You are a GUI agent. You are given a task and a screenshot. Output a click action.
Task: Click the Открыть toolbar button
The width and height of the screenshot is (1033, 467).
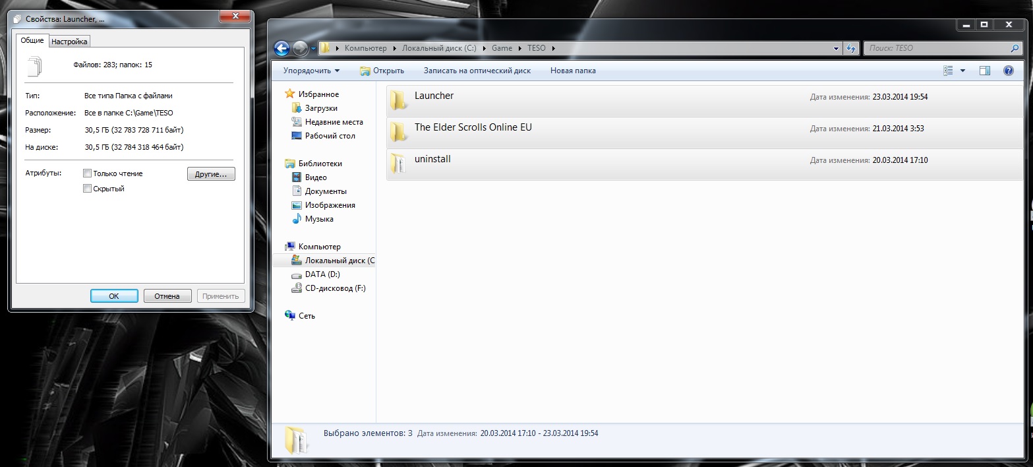pos(382,71)
